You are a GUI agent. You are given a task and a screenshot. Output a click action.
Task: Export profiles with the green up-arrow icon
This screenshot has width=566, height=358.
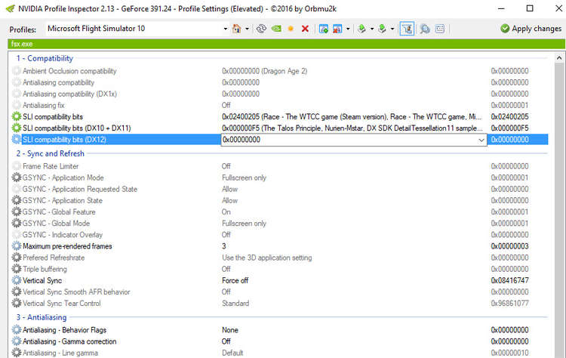pyautogui.click(x=361, y=29)
